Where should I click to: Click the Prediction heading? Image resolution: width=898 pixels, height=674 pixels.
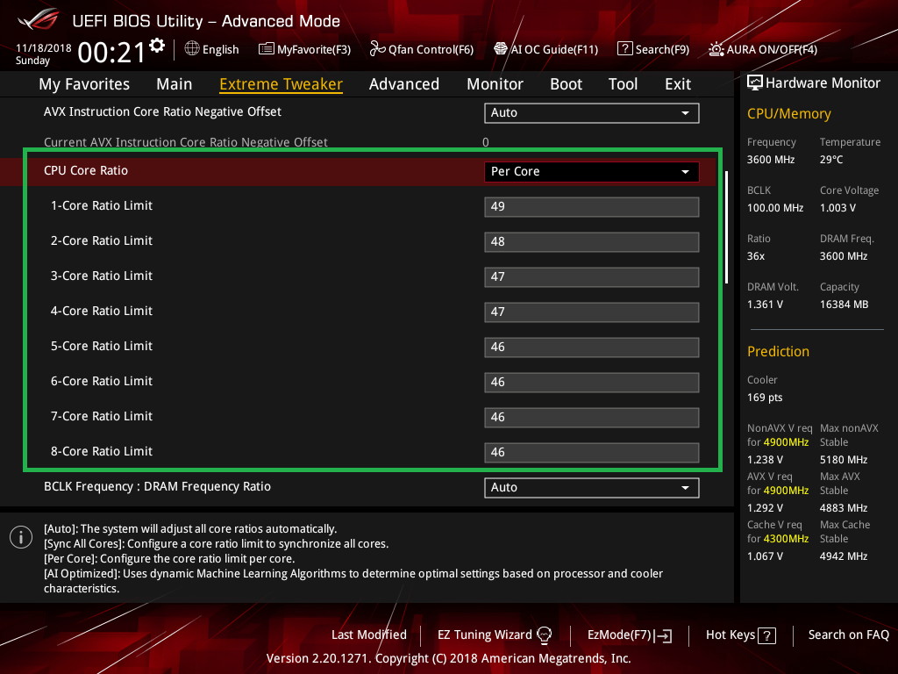778,351
